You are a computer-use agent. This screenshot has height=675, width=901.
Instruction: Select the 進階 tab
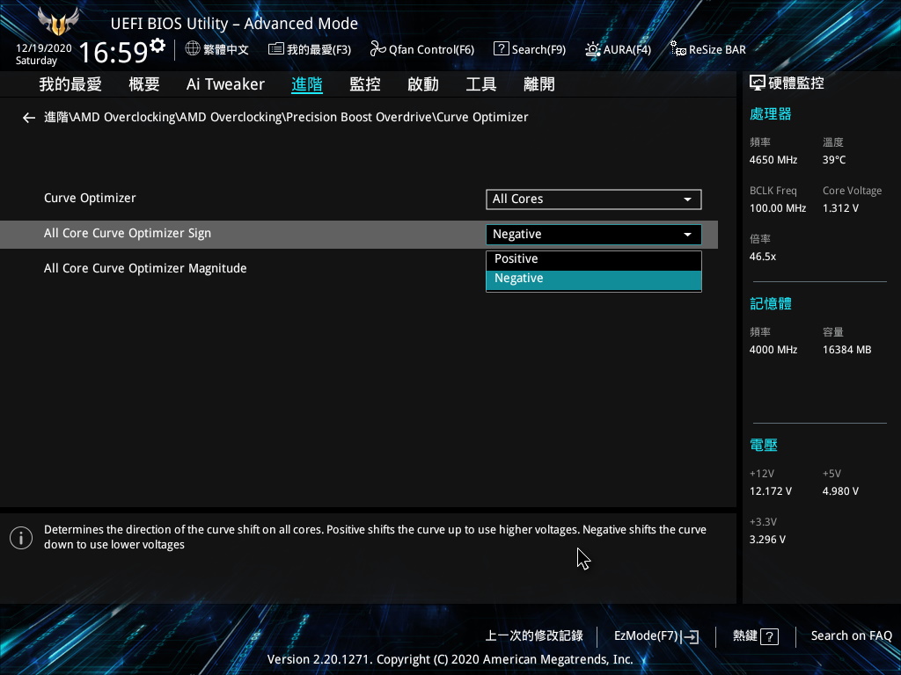coord(307,84)
